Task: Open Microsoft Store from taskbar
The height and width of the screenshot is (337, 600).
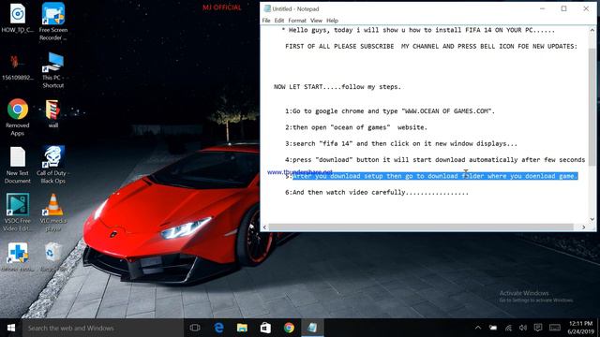Action: click(x=265, y=328)
